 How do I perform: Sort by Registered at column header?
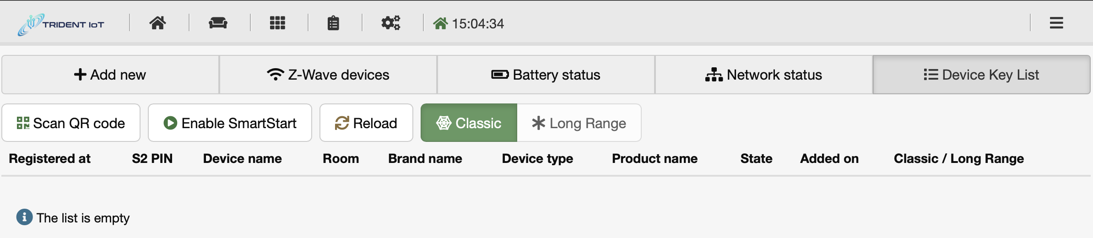pyautogui.click(x=50, y=158)
